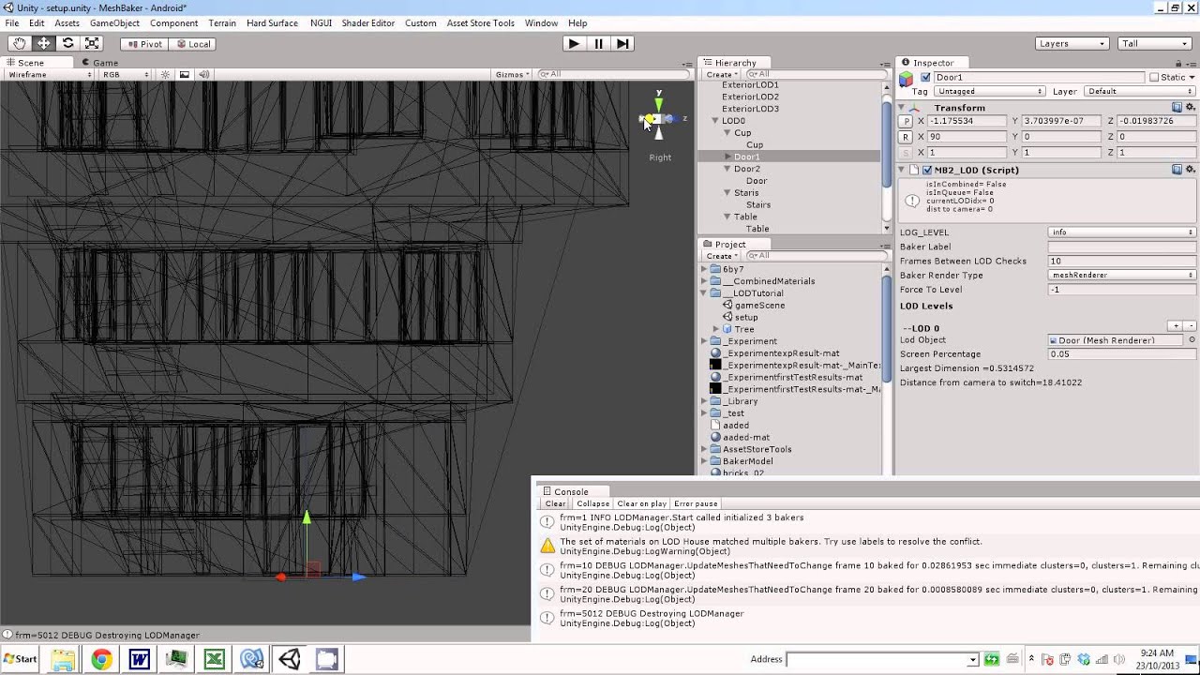The image size is (1200, 675).
Task: Click the Step forward button
Action: tap(622, 43)
